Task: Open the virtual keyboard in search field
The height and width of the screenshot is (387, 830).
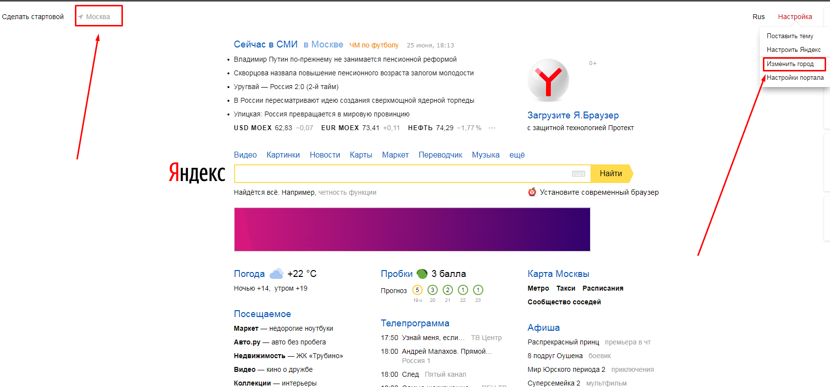Action: pos(578,174)
